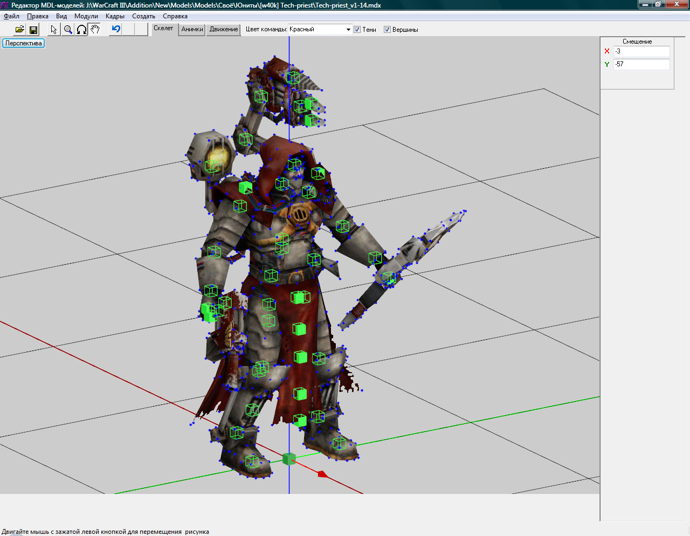
Task: Select the arrow pointer tool
Action: tap(54, 29)
